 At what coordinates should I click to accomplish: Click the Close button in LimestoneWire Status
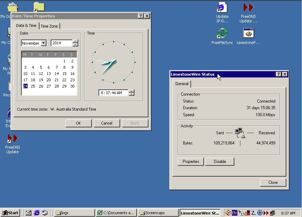coord(273,182)
